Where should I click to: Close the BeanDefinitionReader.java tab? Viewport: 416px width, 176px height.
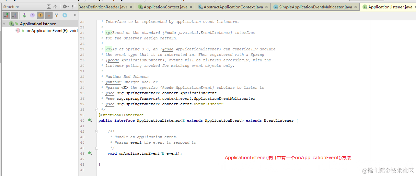[131, 7]
